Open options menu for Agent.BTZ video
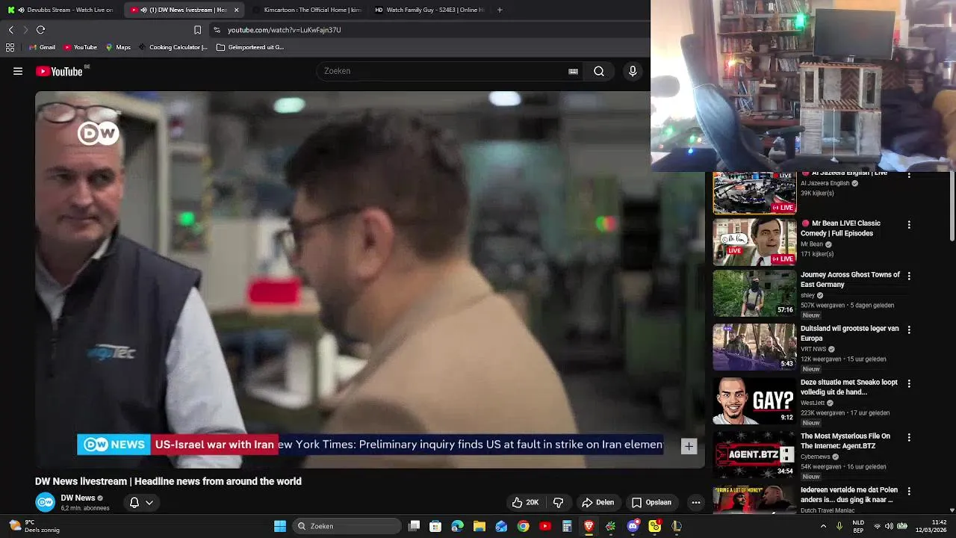The width and height of the screenshot is (956, 538). coord(909,437)
